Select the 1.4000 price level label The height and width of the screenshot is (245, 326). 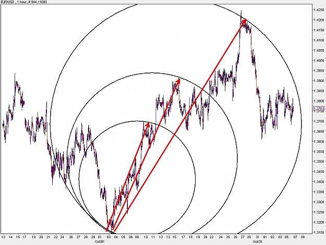(x=319, y=61)
